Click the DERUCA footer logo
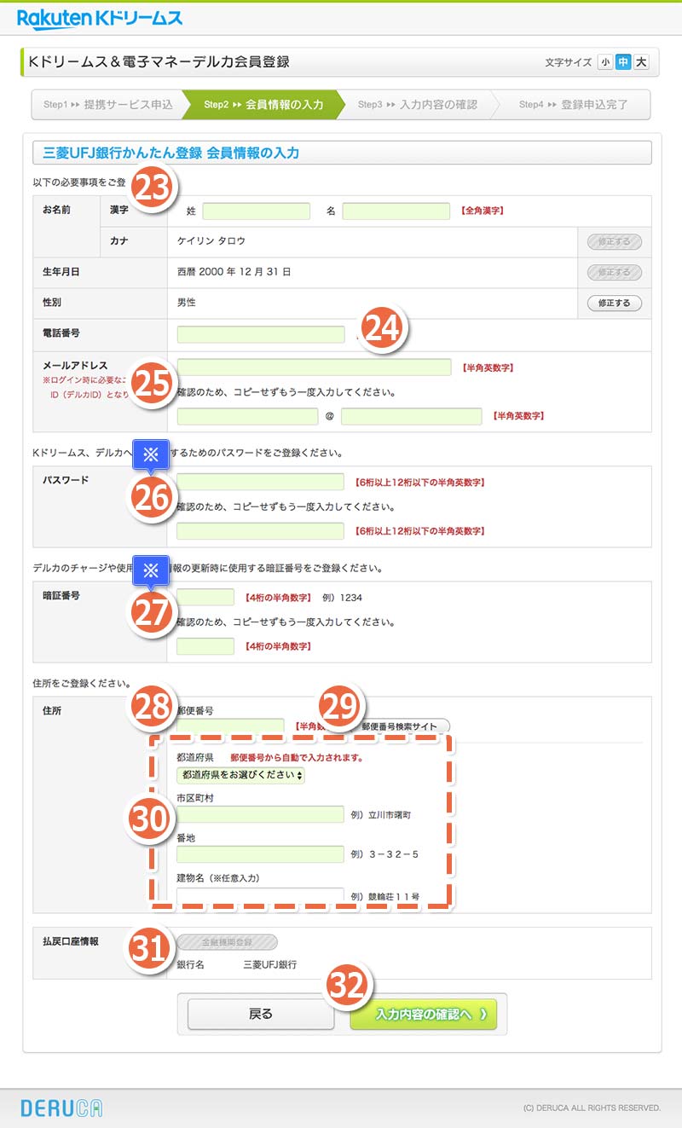The width and height of the screenshot is (682, 1128). [x=61, y=1108]
